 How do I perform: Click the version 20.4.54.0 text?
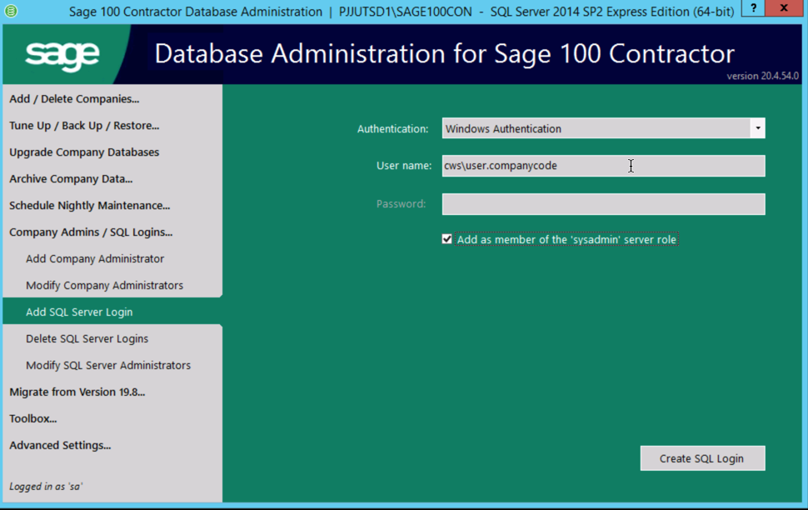point(763,76)
